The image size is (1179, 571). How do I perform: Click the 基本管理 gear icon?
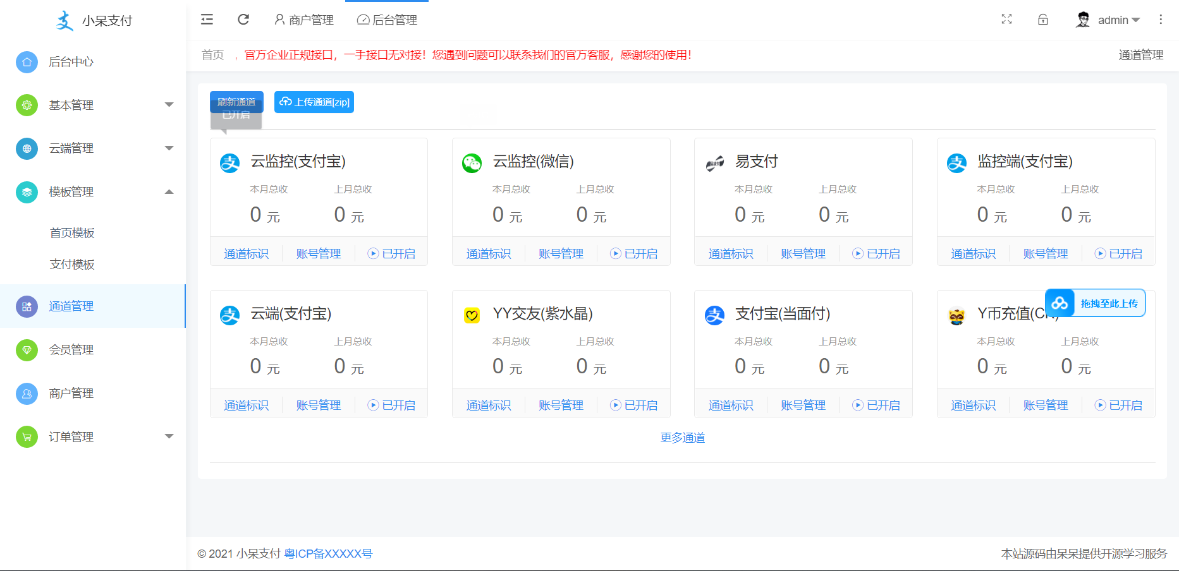click(x=27, y=105)
